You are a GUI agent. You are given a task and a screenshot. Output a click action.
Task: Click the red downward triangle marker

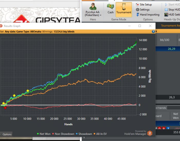(x=5, y=108)
